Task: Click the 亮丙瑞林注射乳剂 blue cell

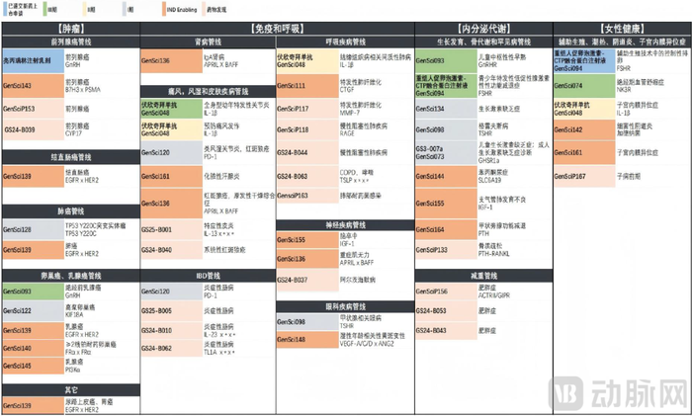Action: click(x=33, y=61)
